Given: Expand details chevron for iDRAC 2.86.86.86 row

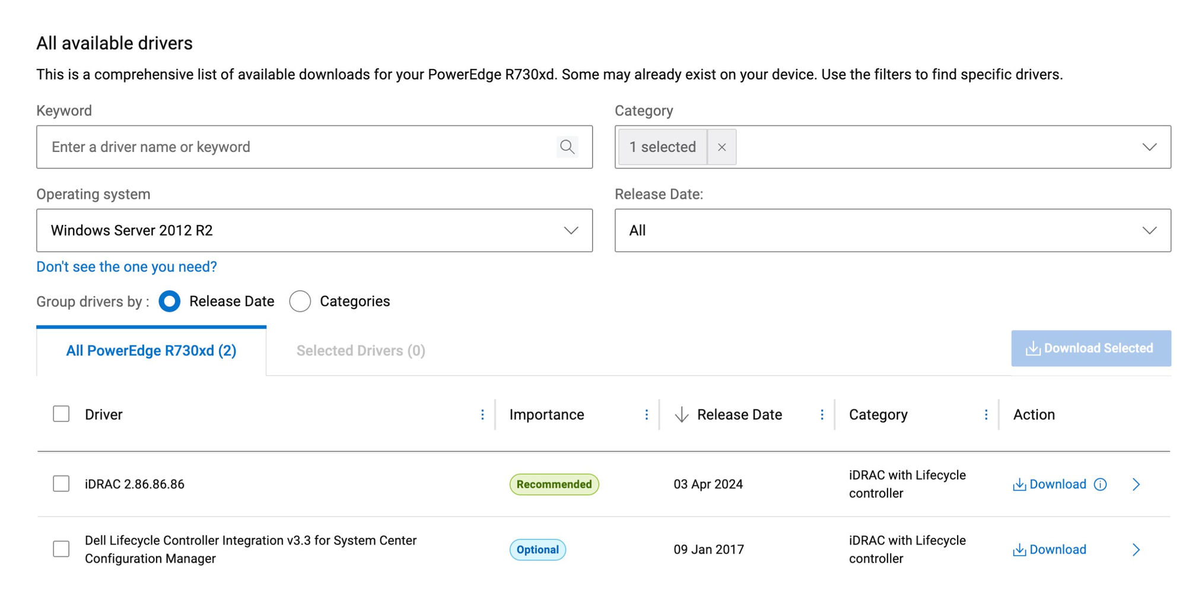Looking at the screenshot, I should (1136, 484).
